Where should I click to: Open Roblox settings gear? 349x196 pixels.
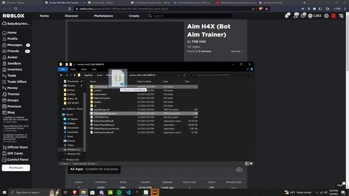[326, 16]
